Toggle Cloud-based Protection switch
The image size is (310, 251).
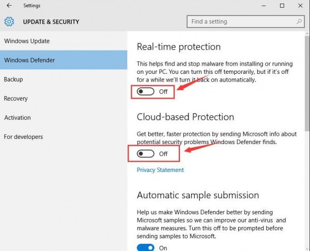tap(146, 153)
